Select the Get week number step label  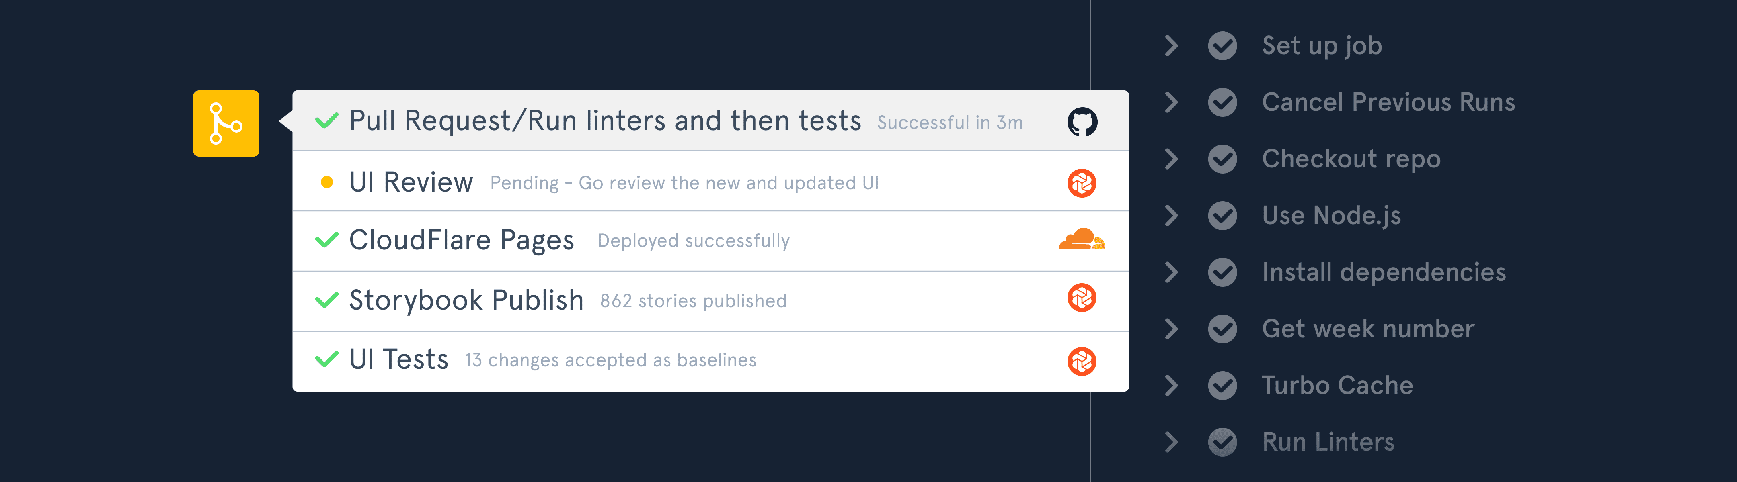coord(1367,329)
